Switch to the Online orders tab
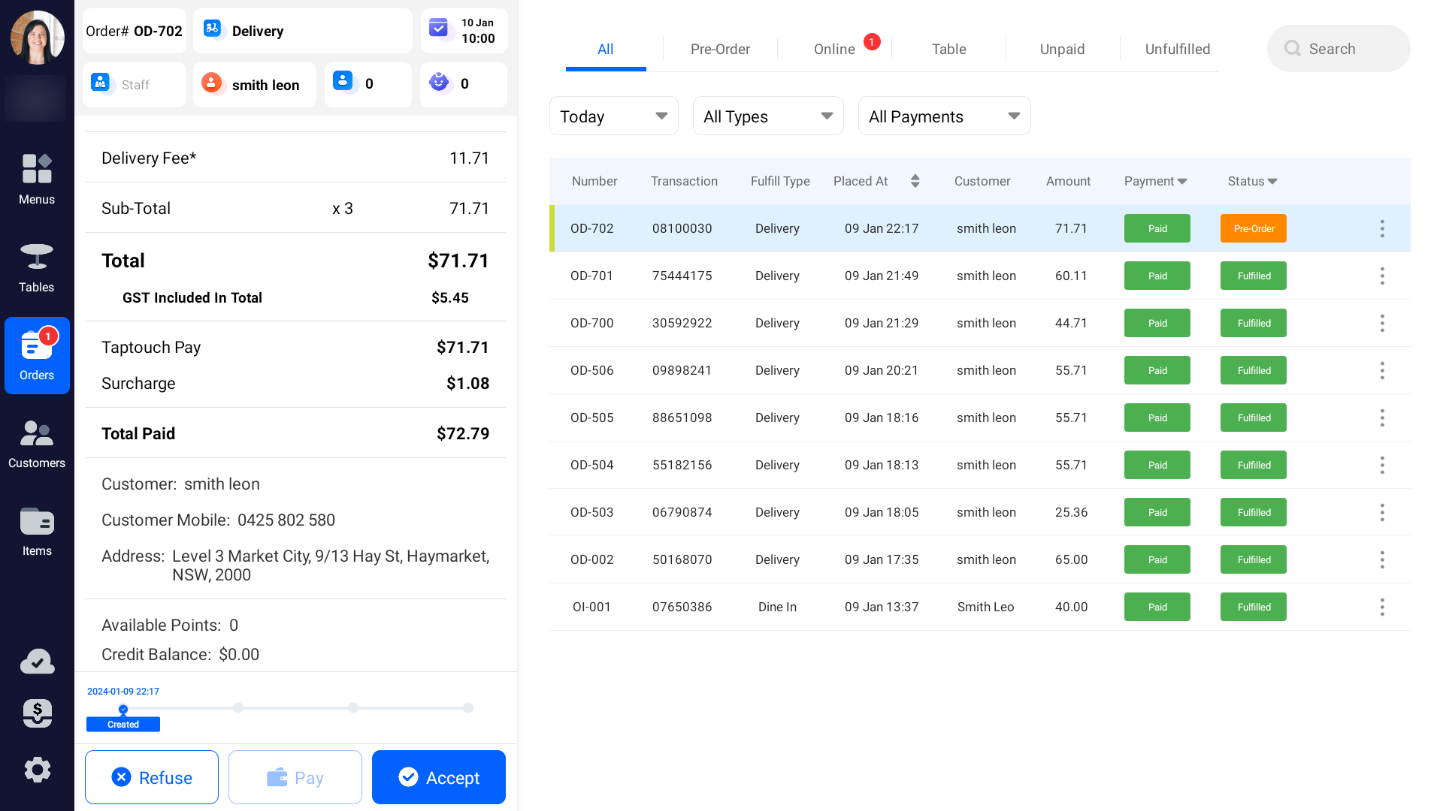Screen dimensions: 1443x811 coord(834,49)
